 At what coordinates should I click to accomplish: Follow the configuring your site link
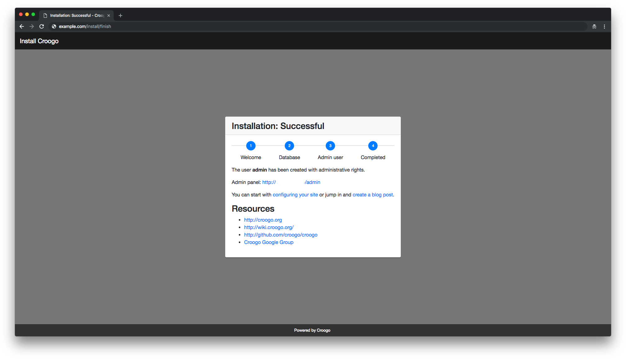click(x=295, y=195)
